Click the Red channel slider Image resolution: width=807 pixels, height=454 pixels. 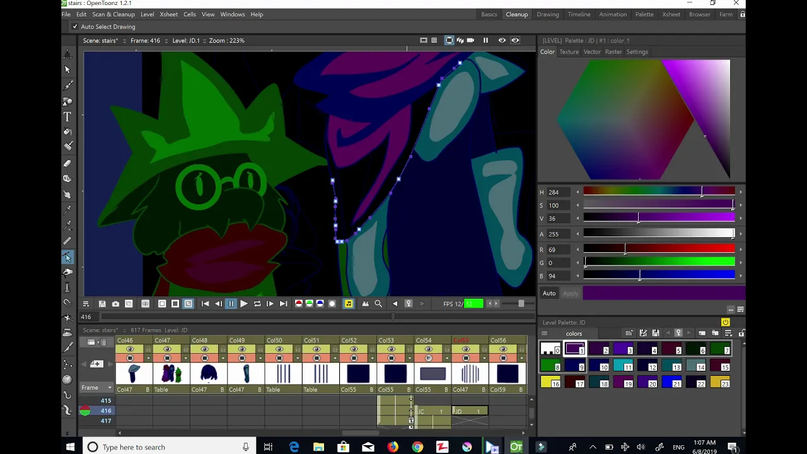(659, 250)
